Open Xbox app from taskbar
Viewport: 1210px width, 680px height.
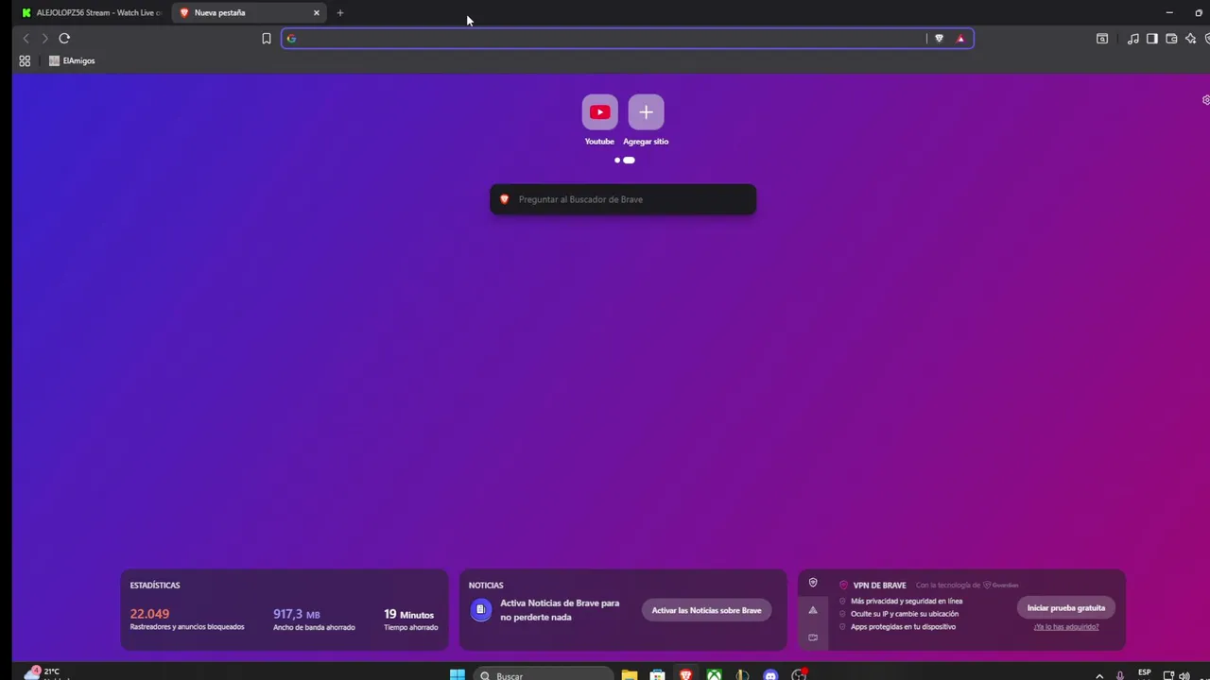pos(714,674)
